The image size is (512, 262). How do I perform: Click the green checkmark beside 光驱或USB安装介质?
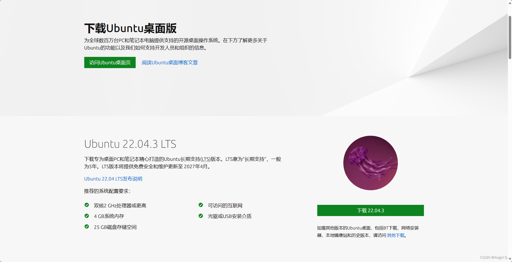click(x=201, y=216)
